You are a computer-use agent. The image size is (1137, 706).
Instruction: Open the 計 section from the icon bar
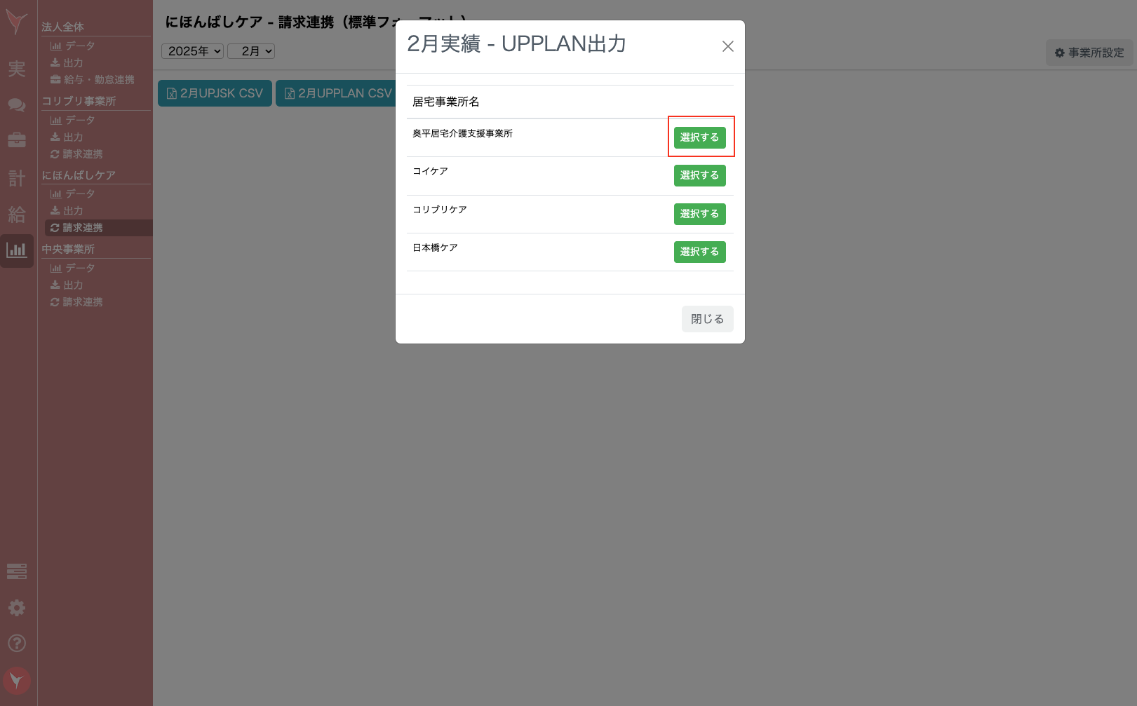[17, 178]
